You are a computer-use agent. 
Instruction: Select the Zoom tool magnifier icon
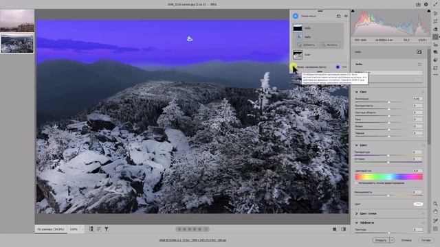pos(435,204)
